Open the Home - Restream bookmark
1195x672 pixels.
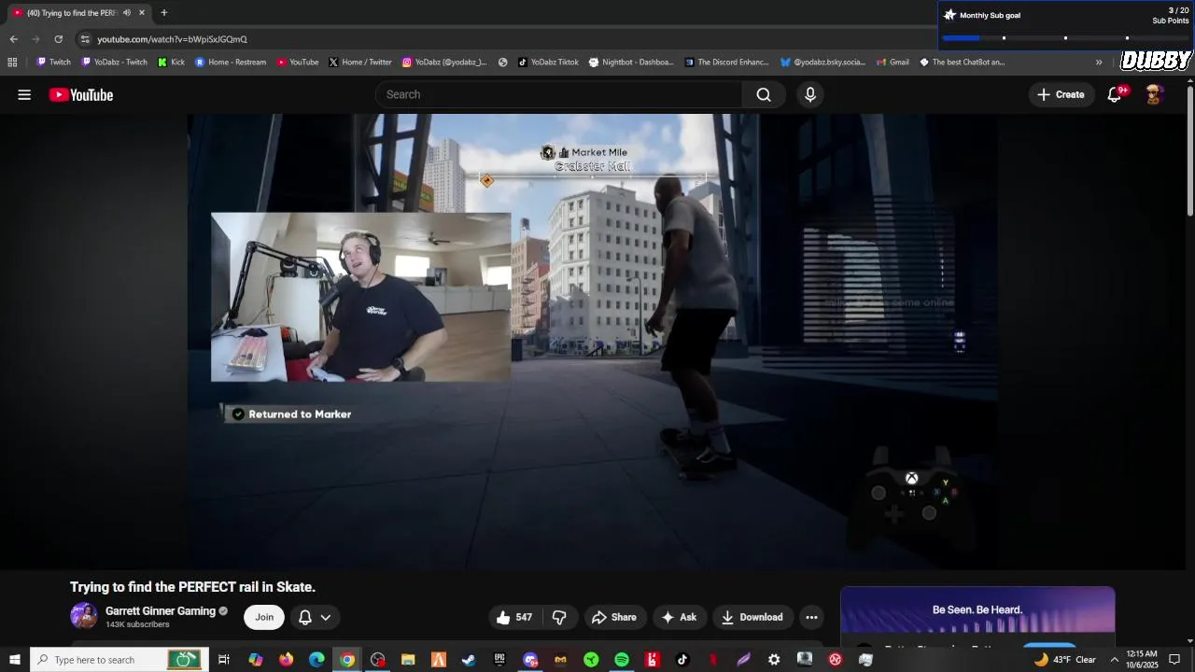pyautogui.click(x=231, y=63)
